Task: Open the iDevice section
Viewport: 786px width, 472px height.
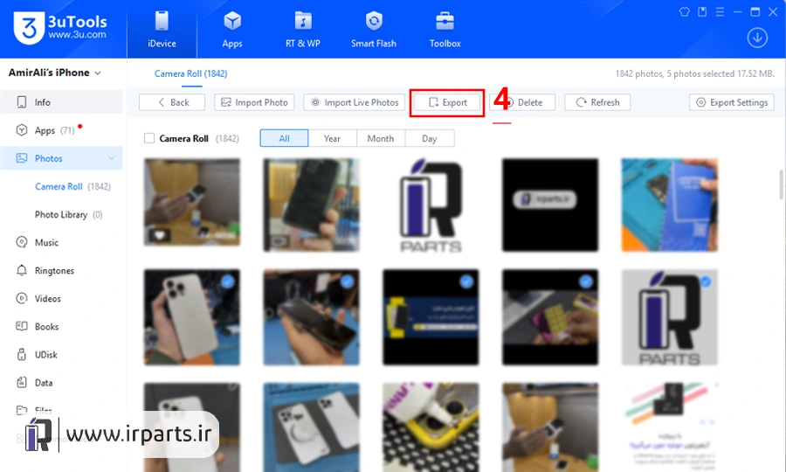Action: point(162,29)
